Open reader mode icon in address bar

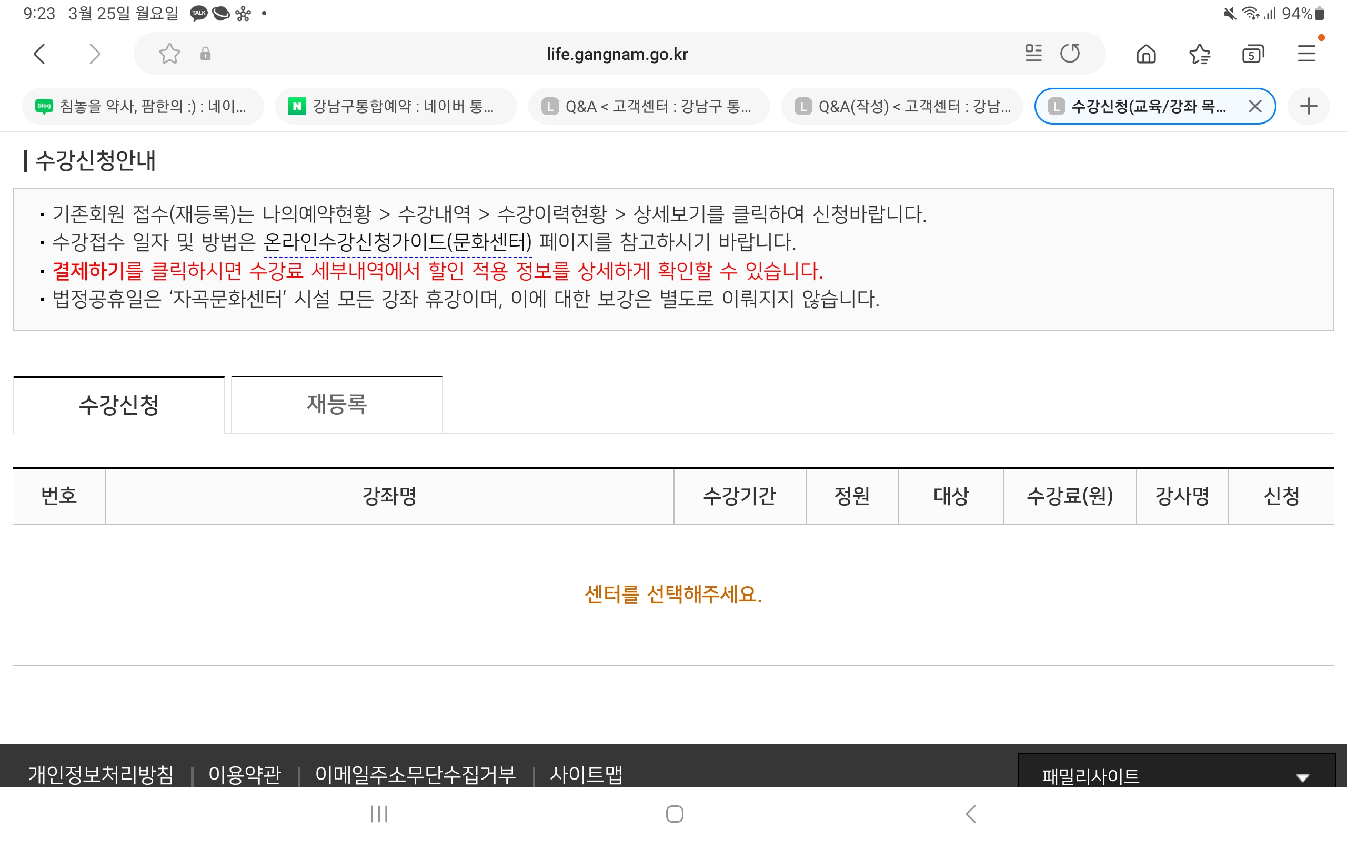coord(1033,54)
